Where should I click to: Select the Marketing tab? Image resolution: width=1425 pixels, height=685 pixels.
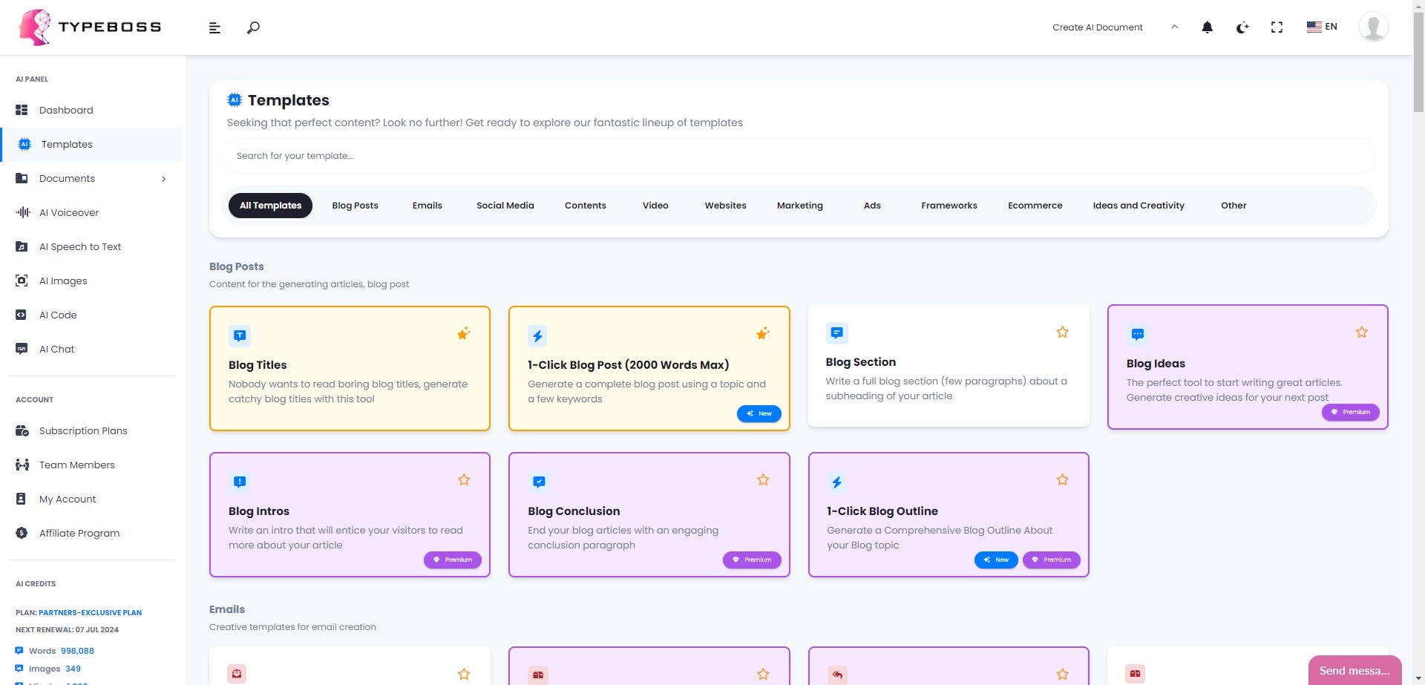[799, 206]
